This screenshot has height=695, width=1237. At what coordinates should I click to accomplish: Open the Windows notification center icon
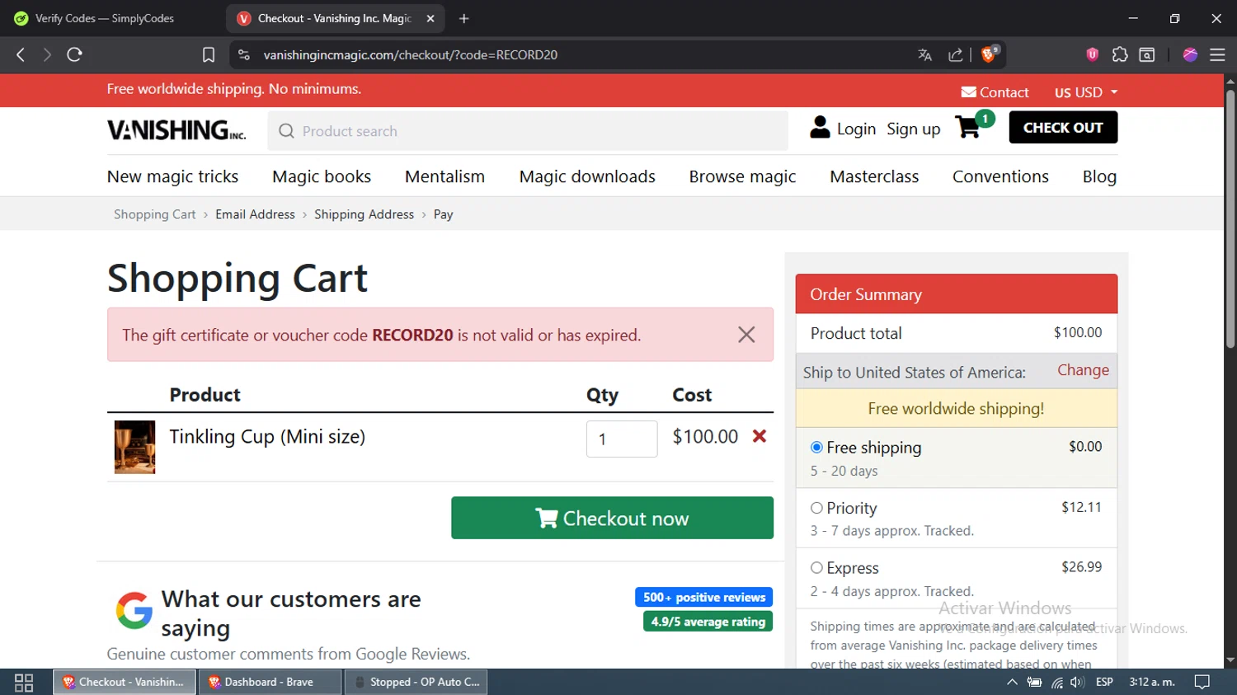1202,682
